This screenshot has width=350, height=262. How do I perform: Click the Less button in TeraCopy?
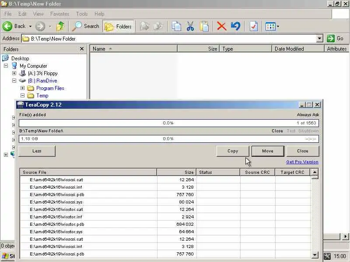click(x=37, y=151)
